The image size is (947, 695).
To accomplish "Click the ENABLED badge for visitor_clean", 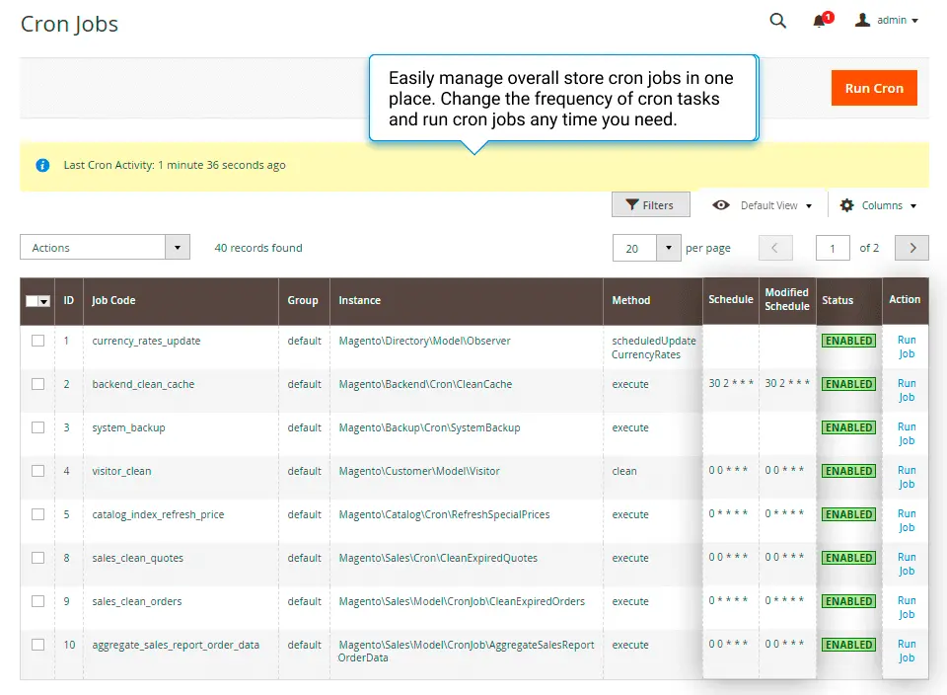I will click(848, 471).
